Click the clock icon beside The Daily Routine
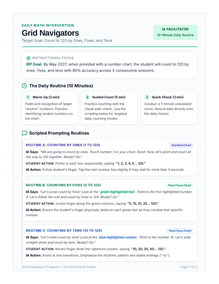The width and height of the screenshot is (219, 284). click(x=24, y=86)
